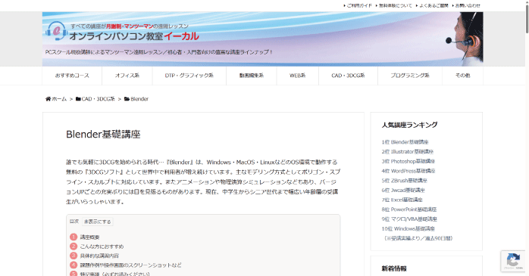Click ホーム breadcrumb link
Screen dimensions: 529x276
59,99
